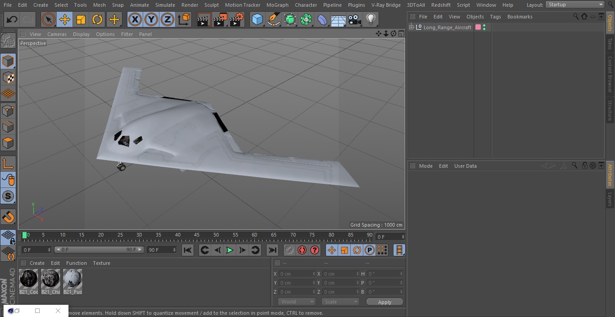Viewport: 615px width, 317px height.
Task: Click the X position stepper arrows
Action: (314, 274)
